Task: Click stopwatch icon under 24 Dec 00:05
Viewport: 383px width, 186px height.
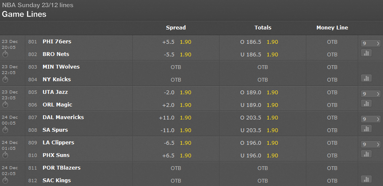Action: 5,130
